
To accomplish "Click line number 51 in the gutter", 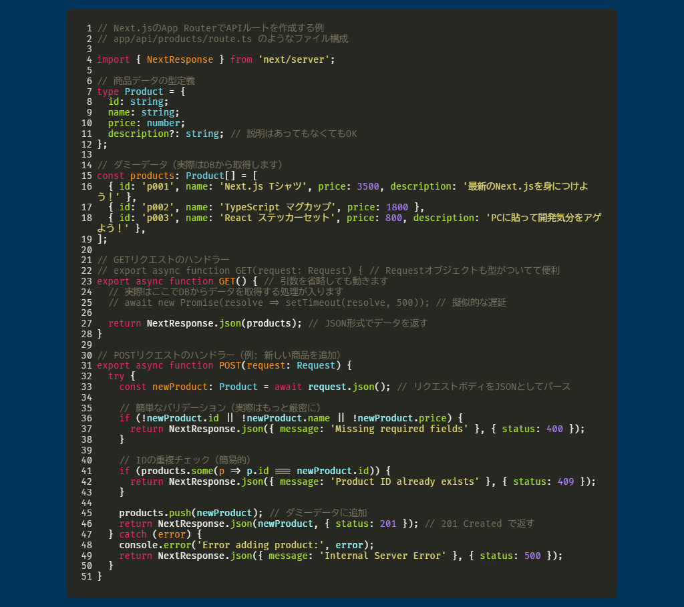I will coord(86,576).
